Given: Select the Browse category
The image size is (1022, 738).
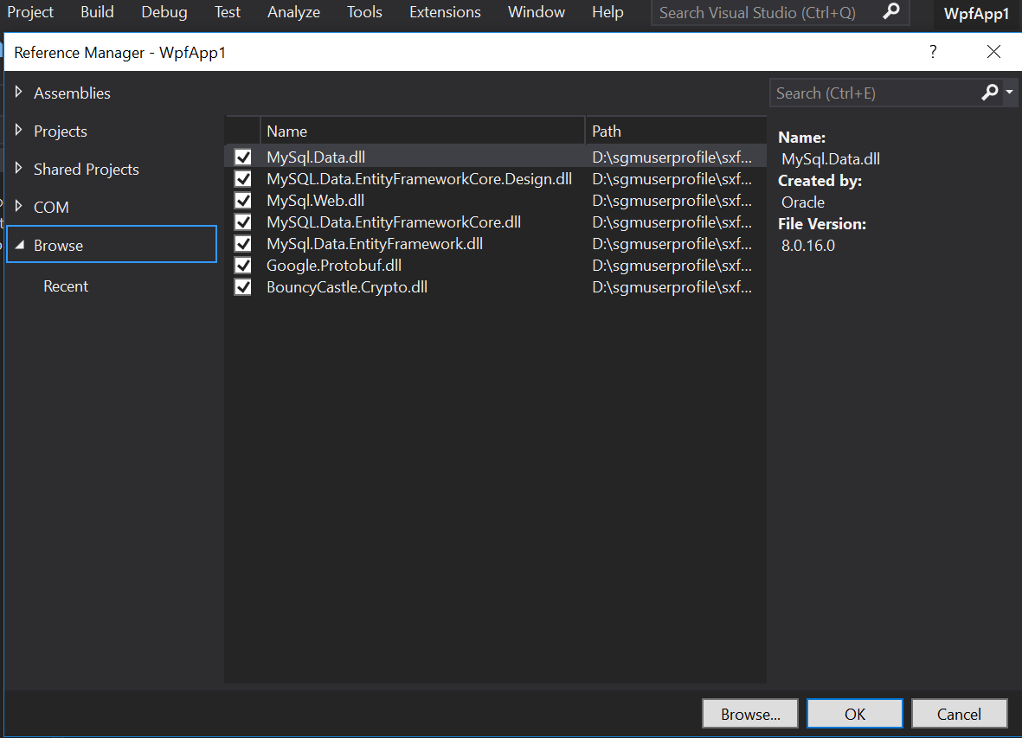Looking at the screenshot, I should (x=112, y=244).
